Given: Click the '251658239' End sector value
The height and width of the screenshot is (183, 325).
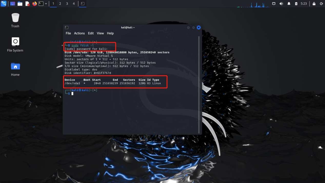Looking at the screenshot, I should coord(110,83).
